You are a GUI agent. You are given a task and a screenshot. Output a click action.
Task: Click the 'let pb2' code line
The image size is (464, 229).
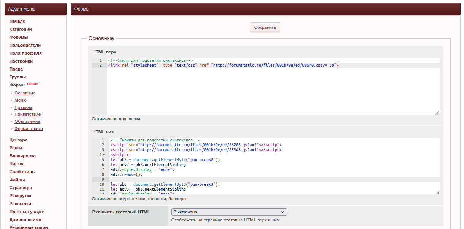tap(165, 160)
